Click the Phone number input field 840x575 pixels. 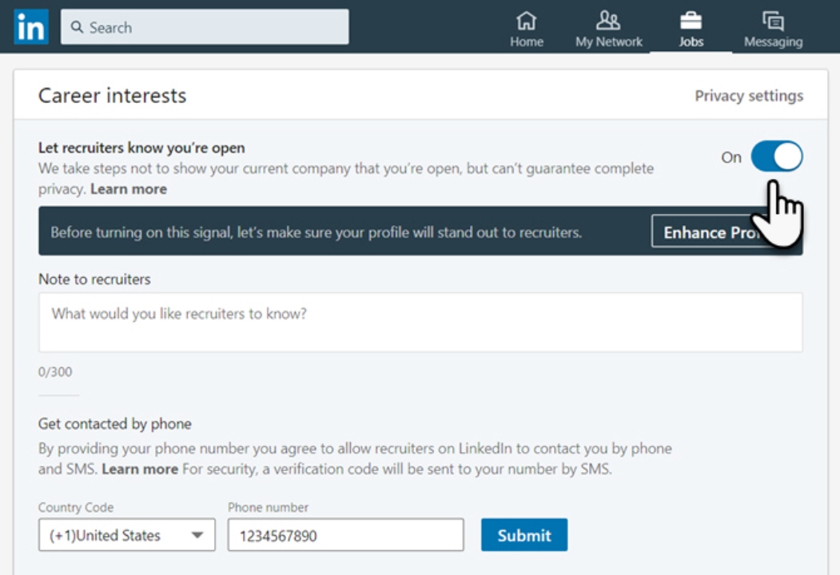(x=345, y=534)
